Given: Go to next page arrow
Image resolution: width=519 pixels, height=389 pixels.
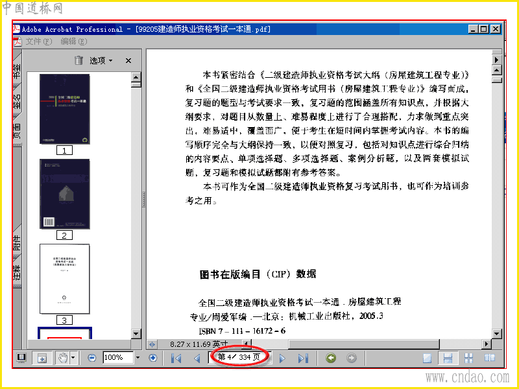Looking at the screenshot, I should (282, 359).
